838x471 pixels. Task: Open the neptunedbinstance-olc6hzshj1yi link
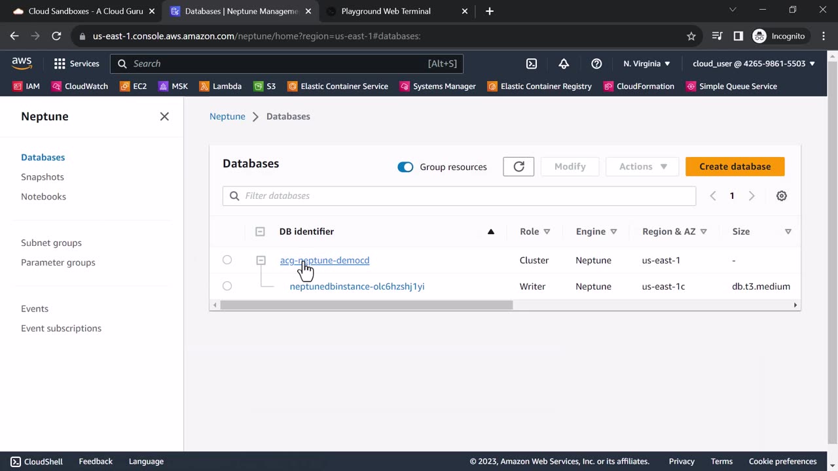(357, 287)
